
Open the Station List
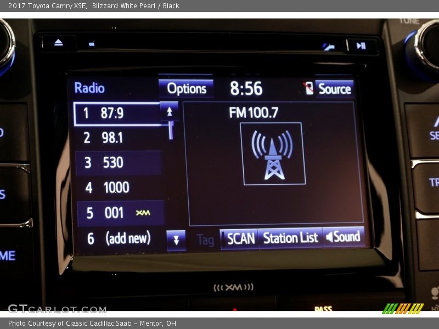[x=290, y=238]
